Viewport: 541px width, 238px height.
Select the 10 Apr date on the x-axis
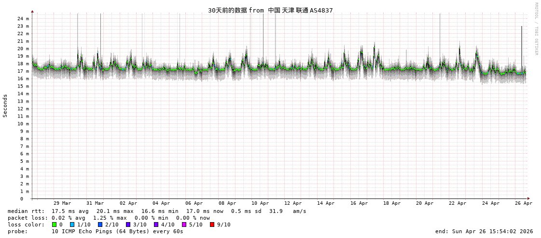click(260, 203)
